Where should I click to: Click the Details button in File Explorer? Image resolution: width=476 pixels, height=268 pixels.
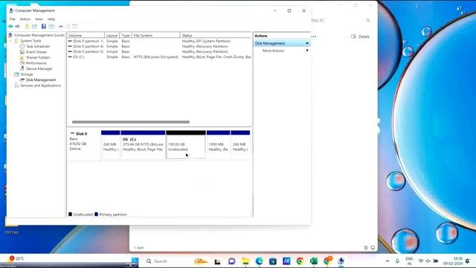[x=360, y=36]
